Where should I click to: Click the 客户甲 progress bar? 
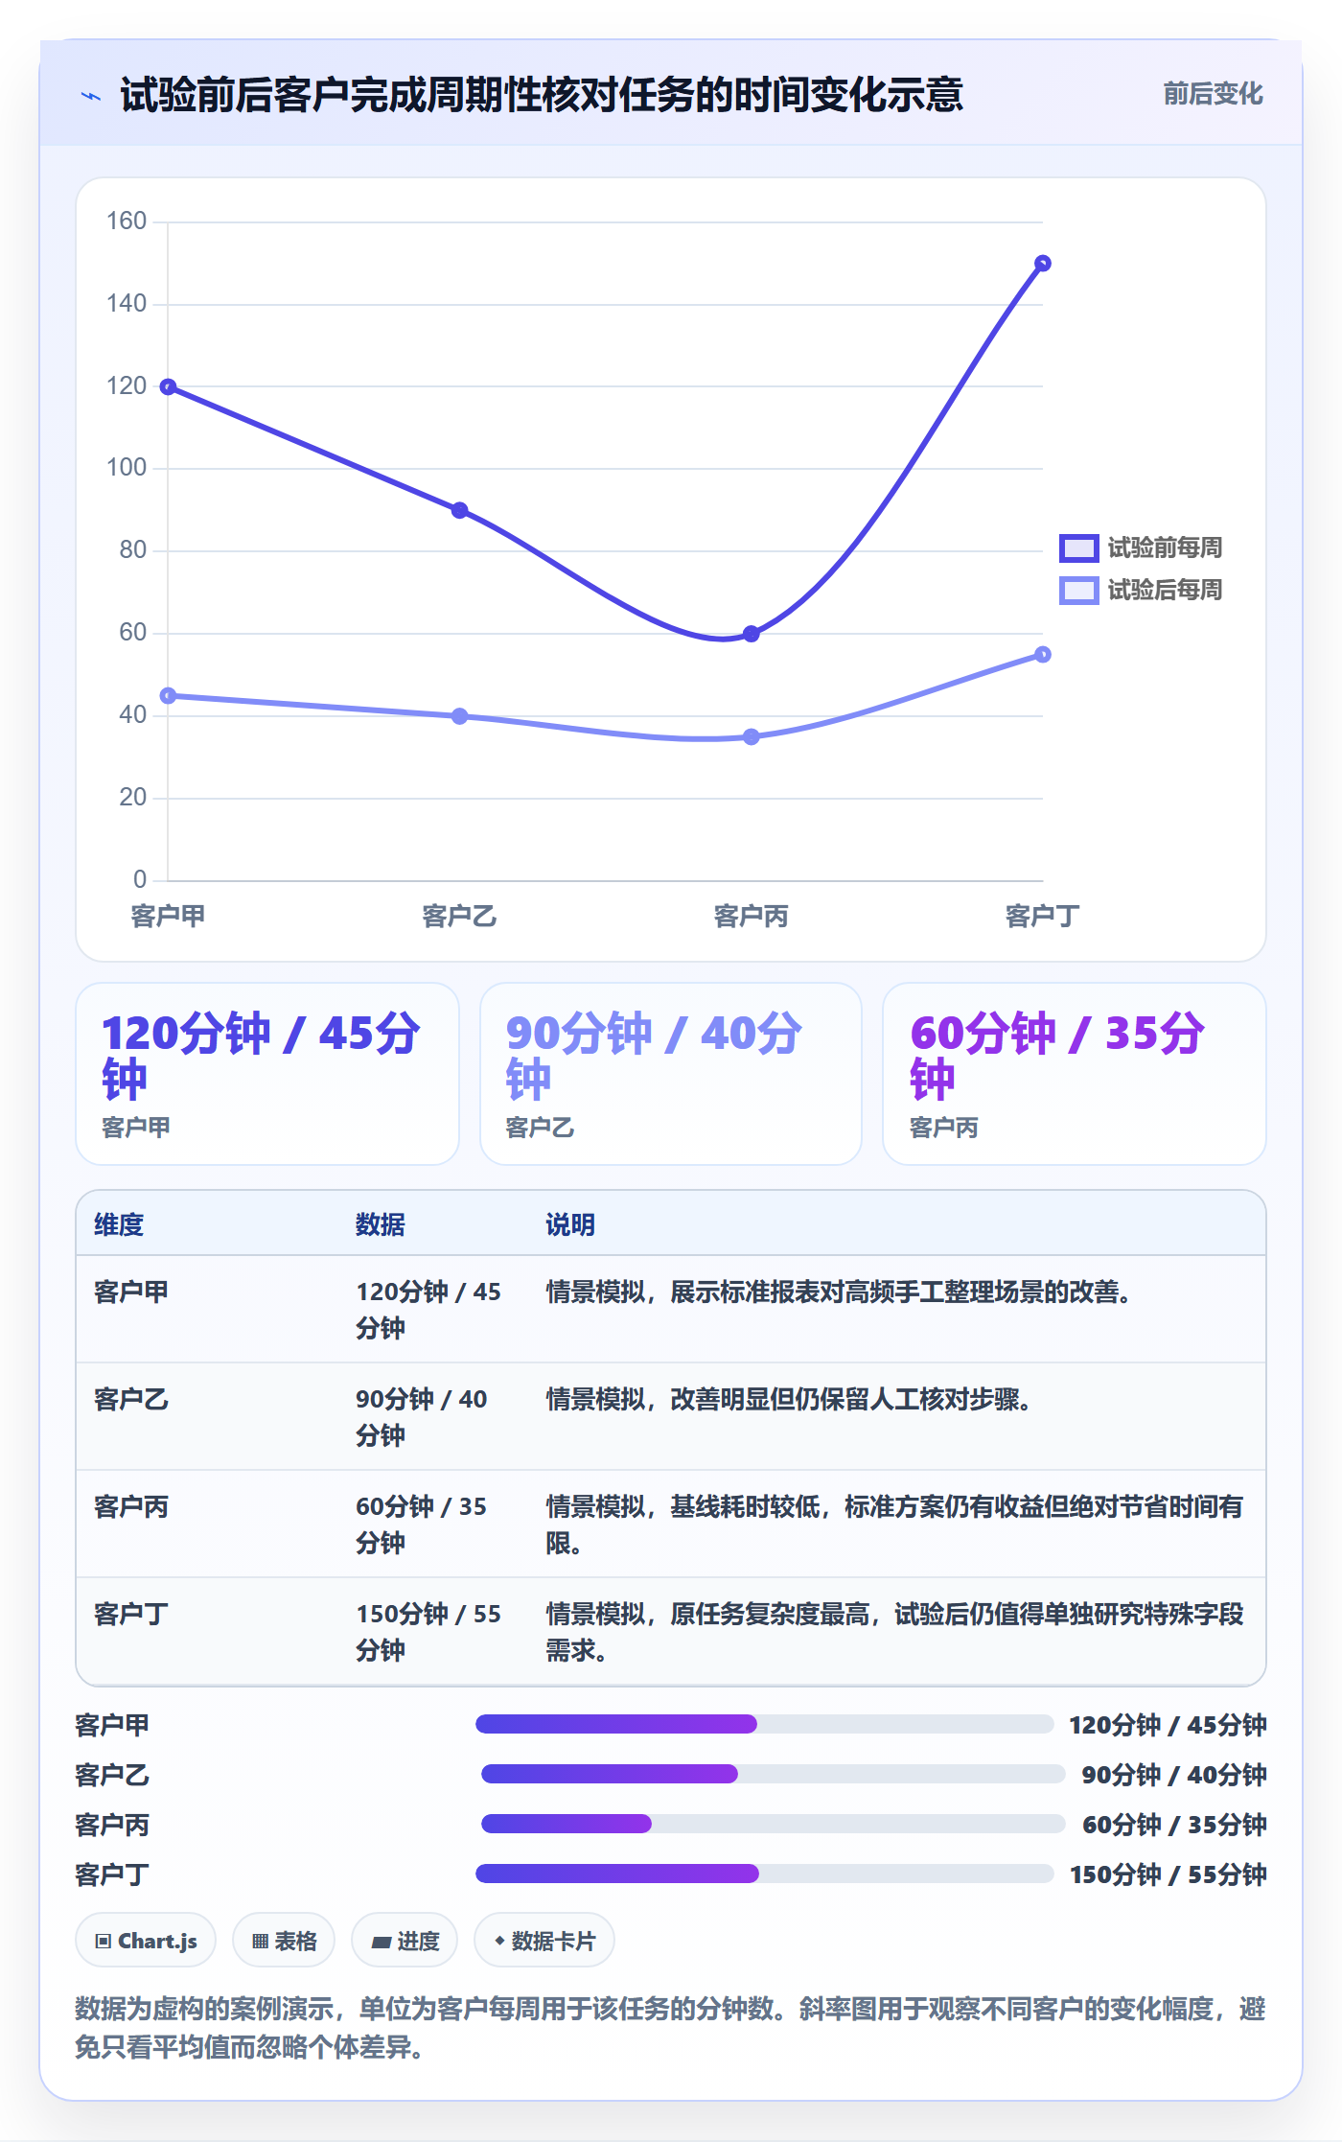point(765,1724)
